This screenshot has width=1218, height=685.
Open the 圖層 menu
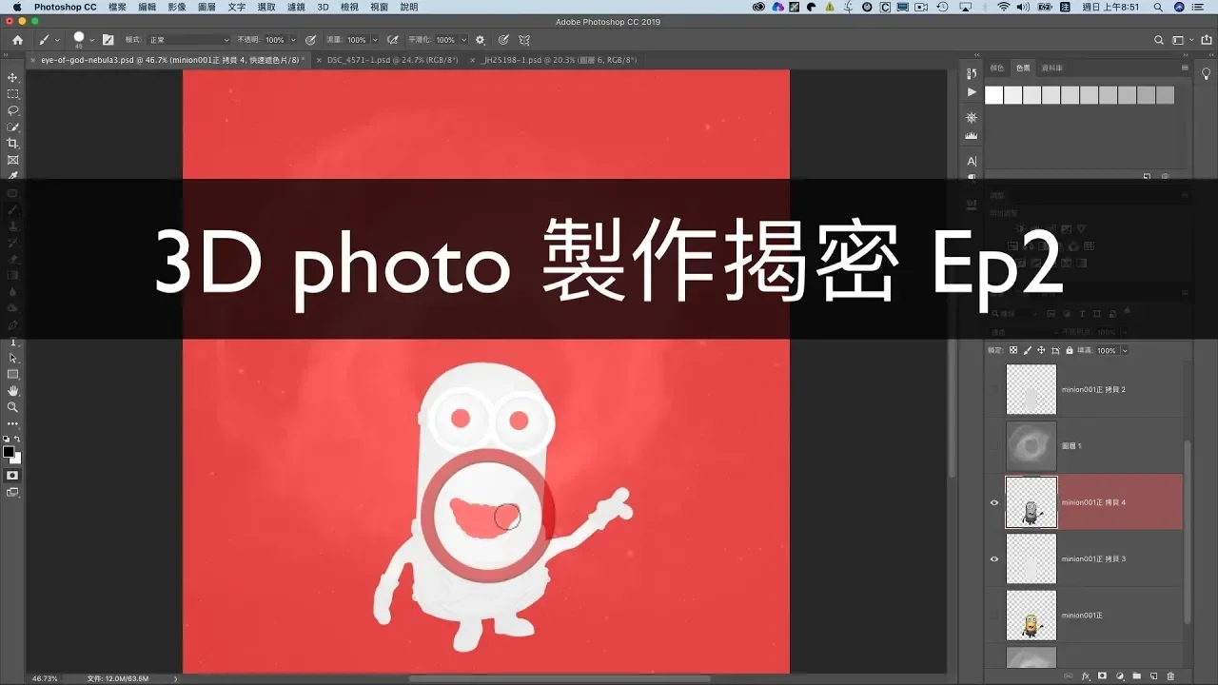(x=206, y=7)
